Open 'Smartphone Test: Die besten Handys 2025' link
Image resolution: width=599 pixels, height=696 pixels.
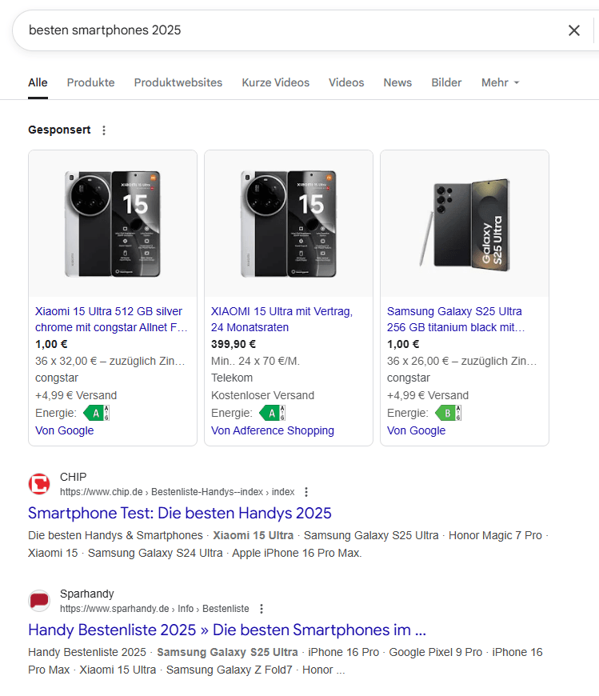click(179, 513)
